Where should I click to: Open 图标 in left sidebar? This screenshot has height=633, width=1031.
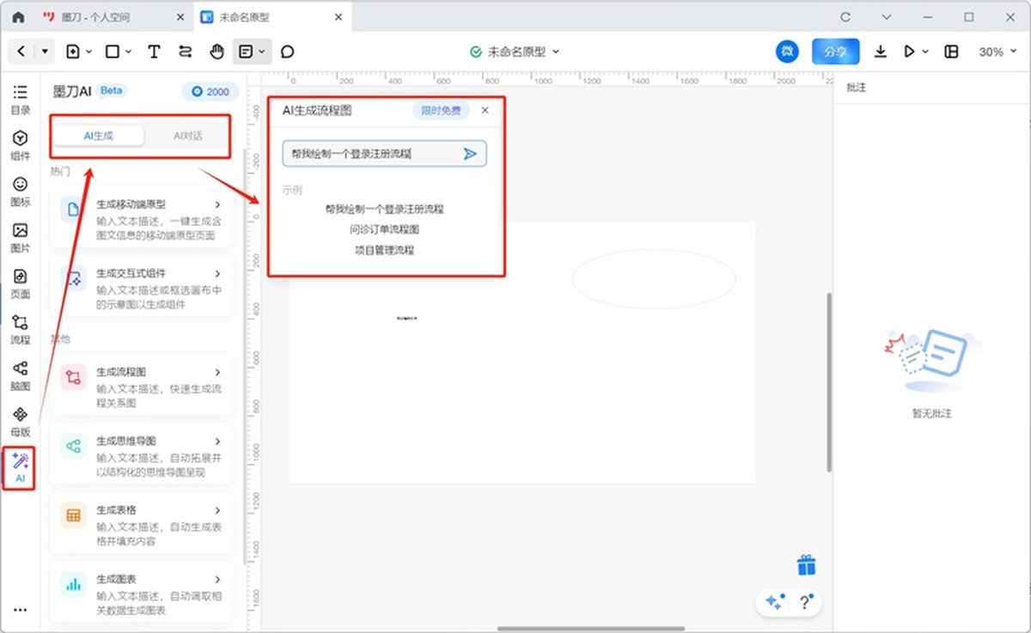(x=21, y=192)
